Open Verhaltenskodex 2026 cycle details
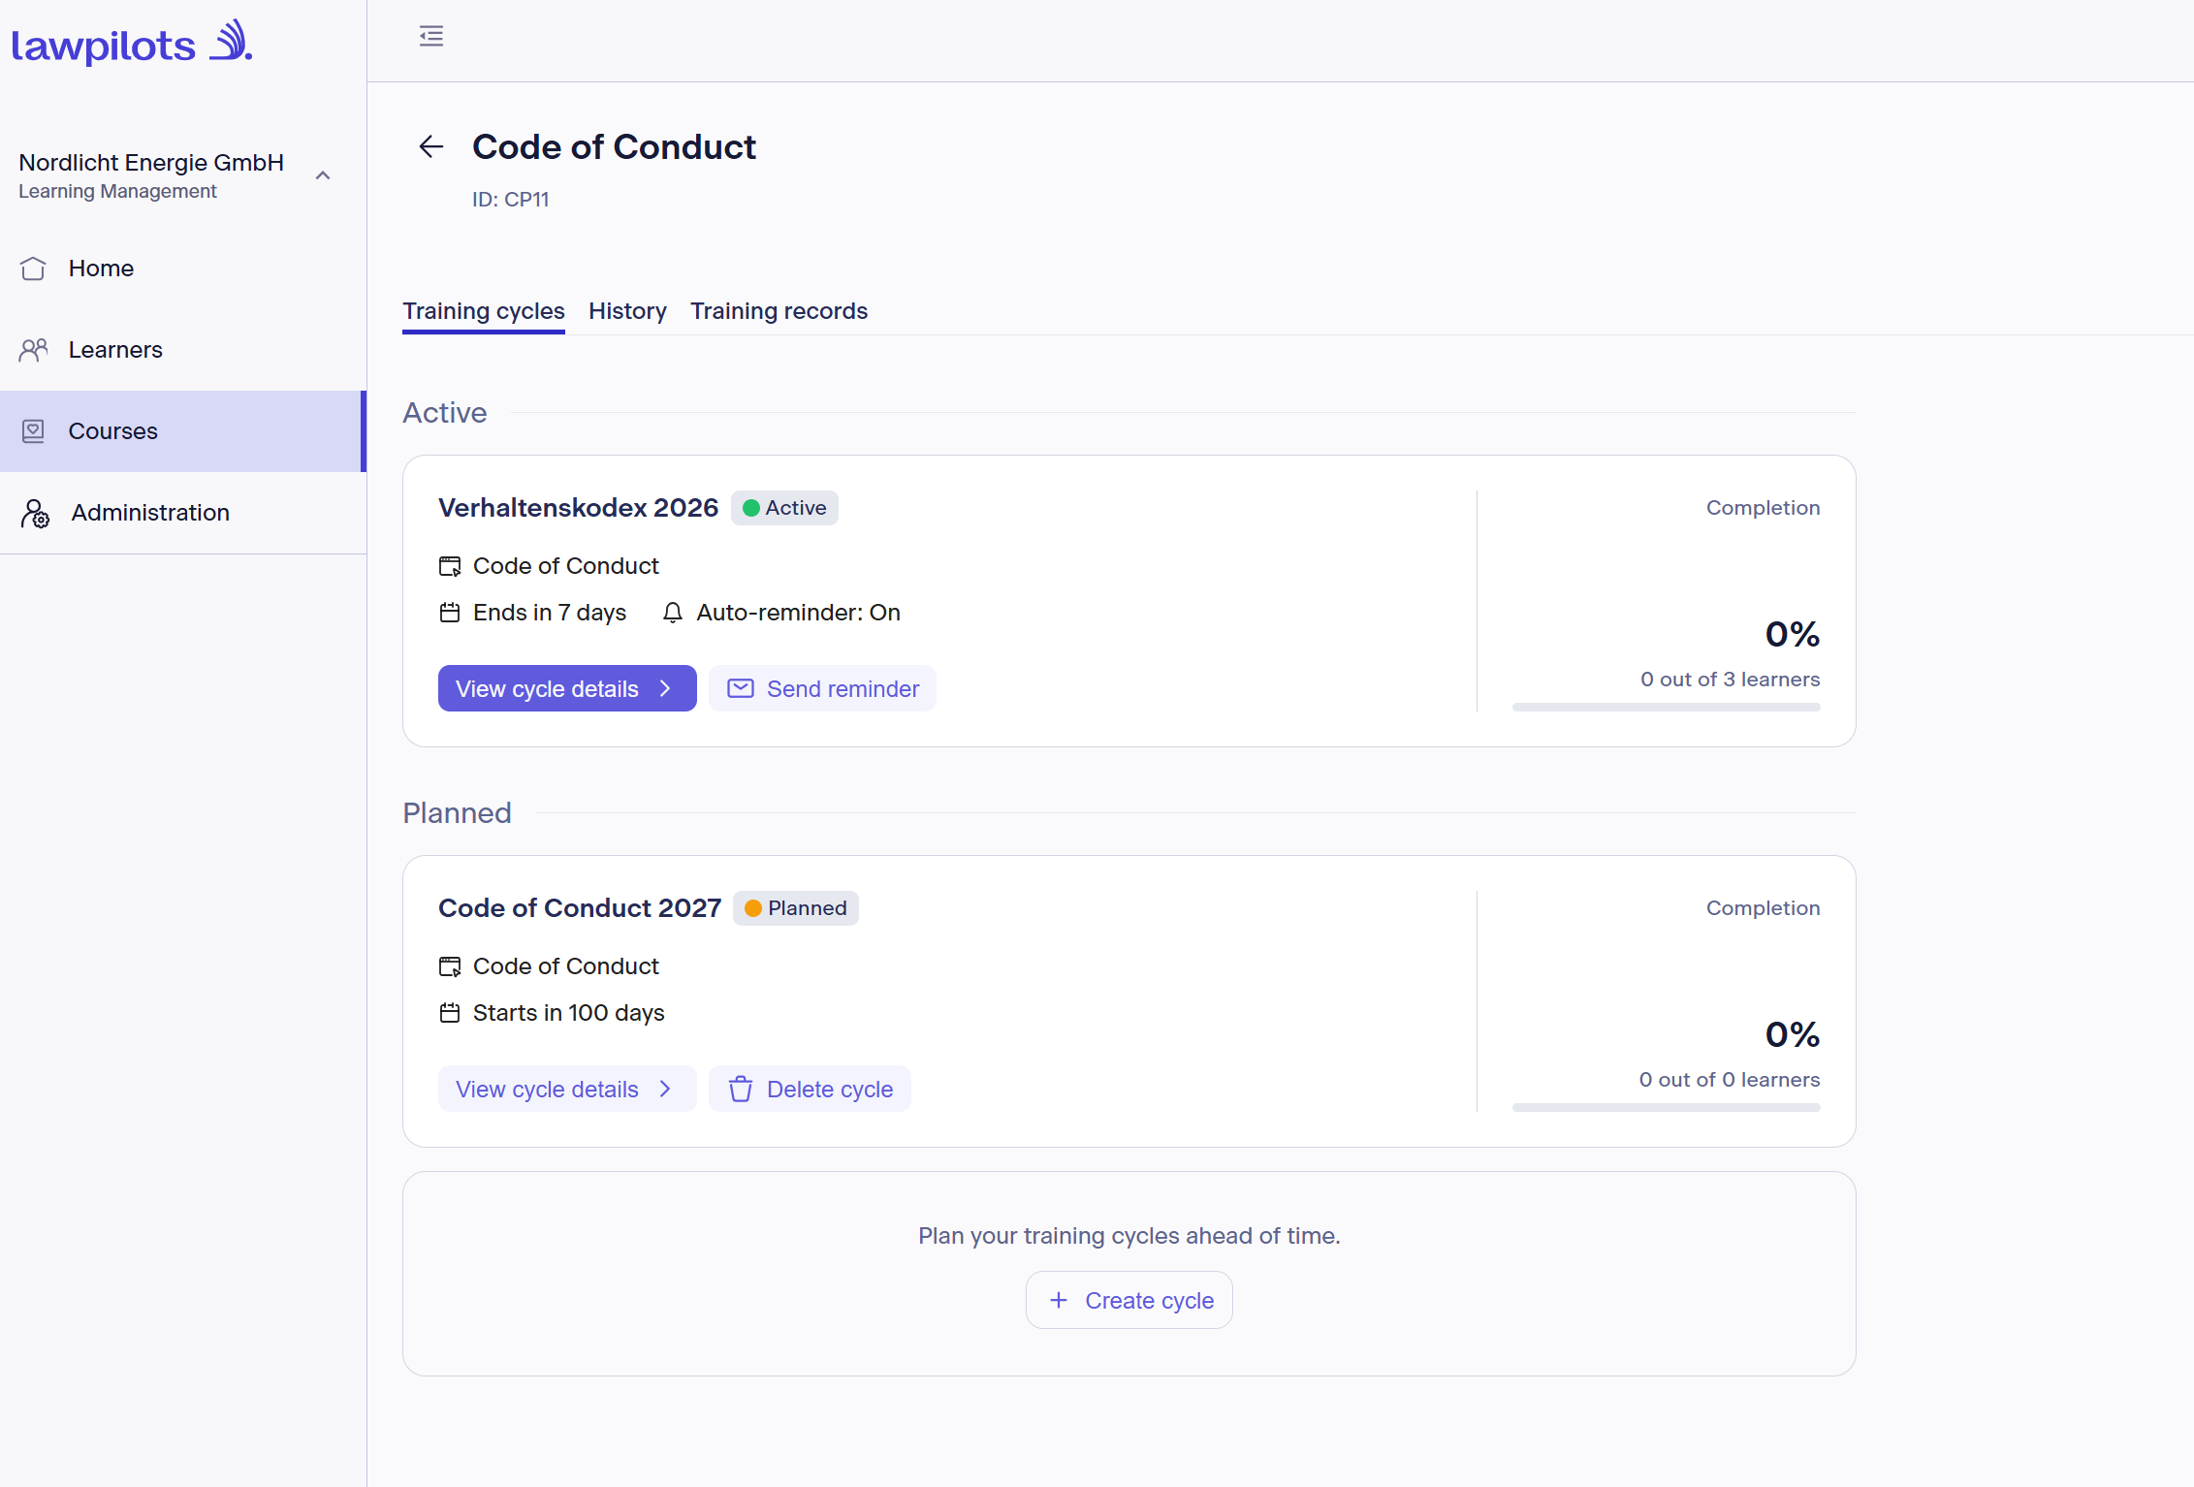 pos(567,688)
